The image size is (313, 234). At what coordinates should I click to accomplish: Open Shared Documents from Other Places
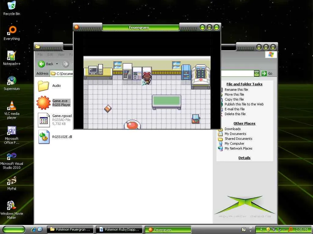pos(238,139)
